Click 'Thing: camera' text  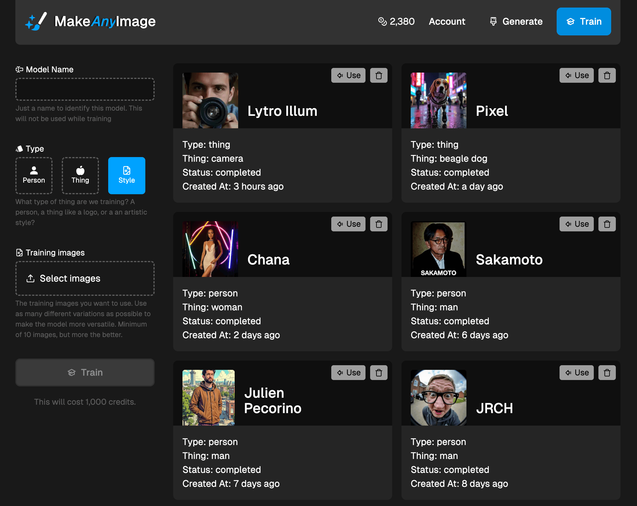click(213, 159)
